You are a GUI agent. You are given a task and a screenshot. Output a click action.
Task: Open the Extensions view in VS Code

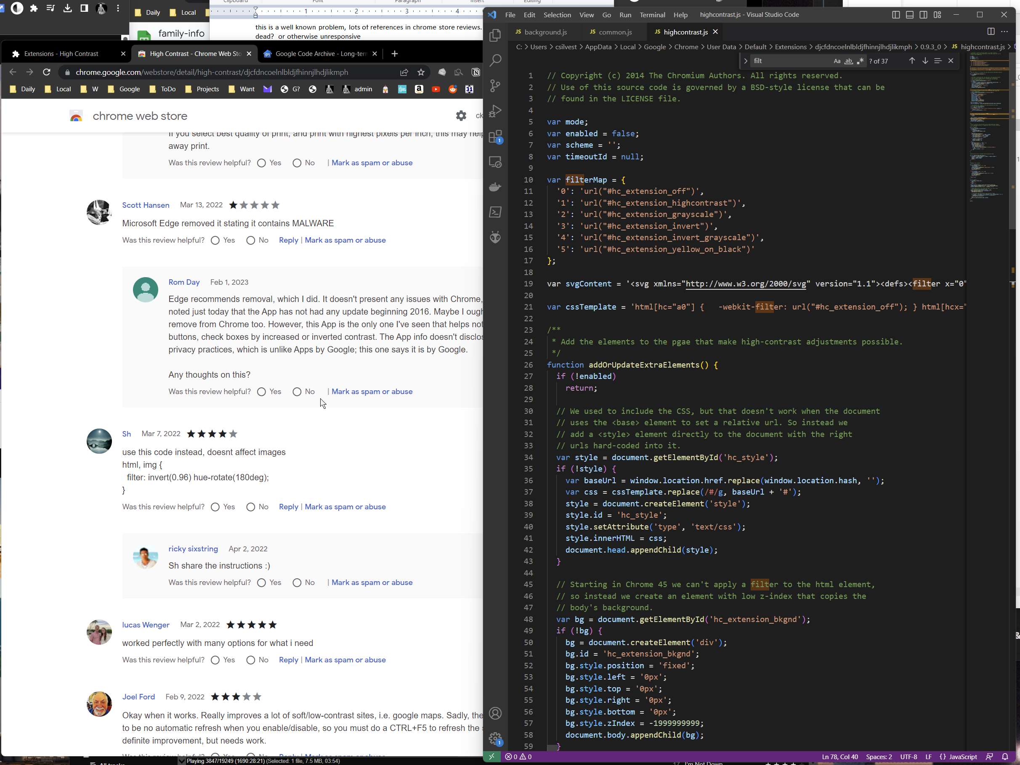pos(495,136)
